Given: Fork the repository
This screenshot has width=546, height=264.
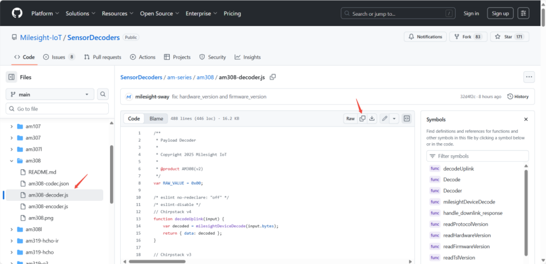Looking at the screenshot, I should coord(468,37).
